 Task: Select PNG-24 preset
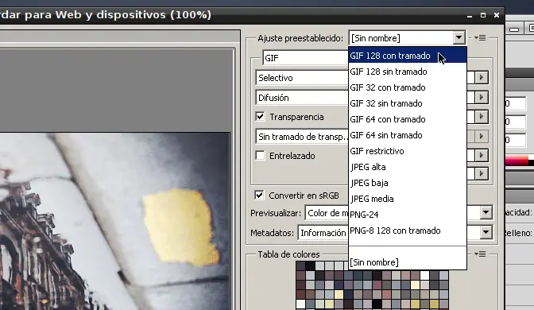[x=408, y=215]
